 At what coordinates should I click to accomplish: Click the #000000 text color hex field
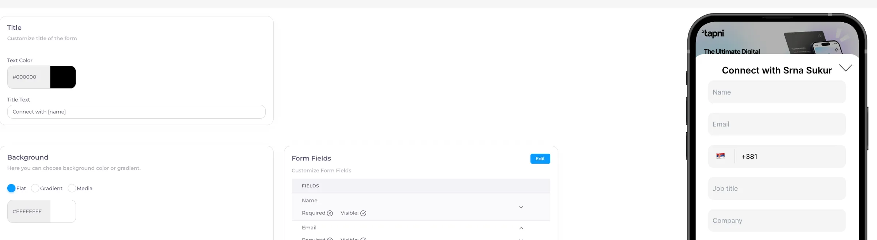(x=29, y=77)
